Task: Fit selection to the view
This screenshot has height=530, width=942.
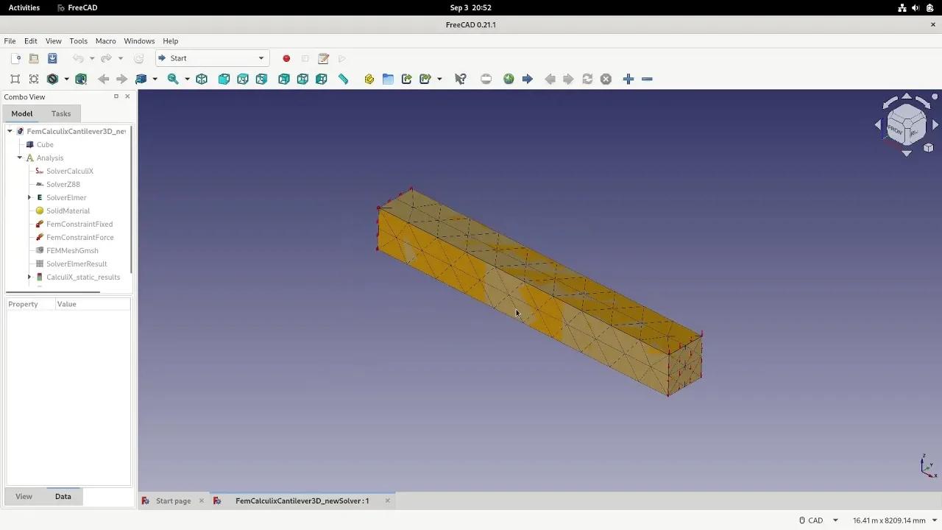Action: [34, 79]
